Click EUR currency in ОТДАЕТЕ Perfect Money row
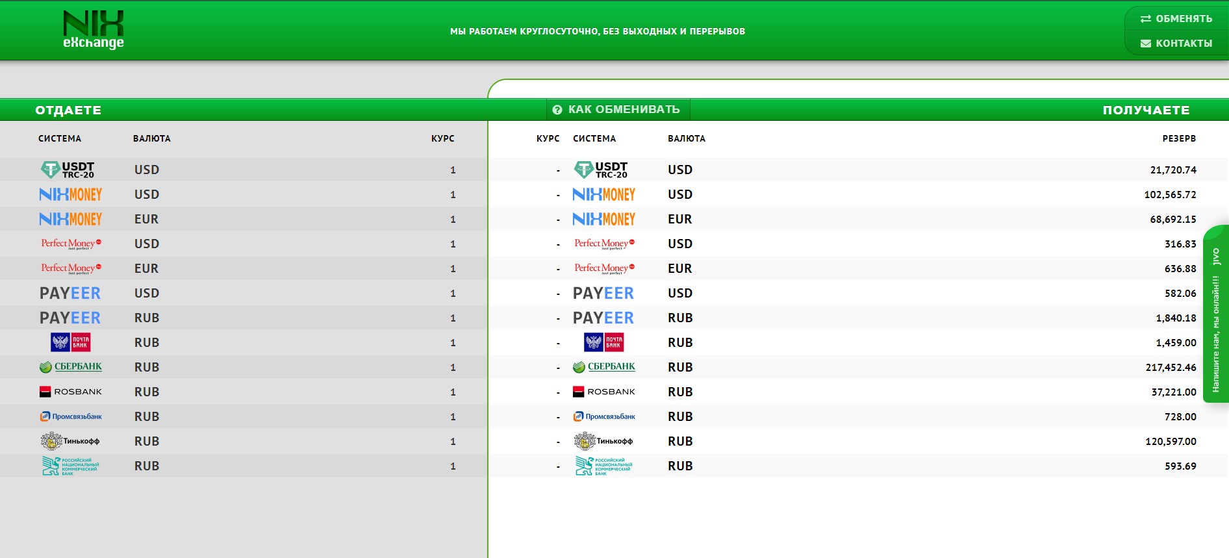The image size is (1229, 558). point(146,268)
